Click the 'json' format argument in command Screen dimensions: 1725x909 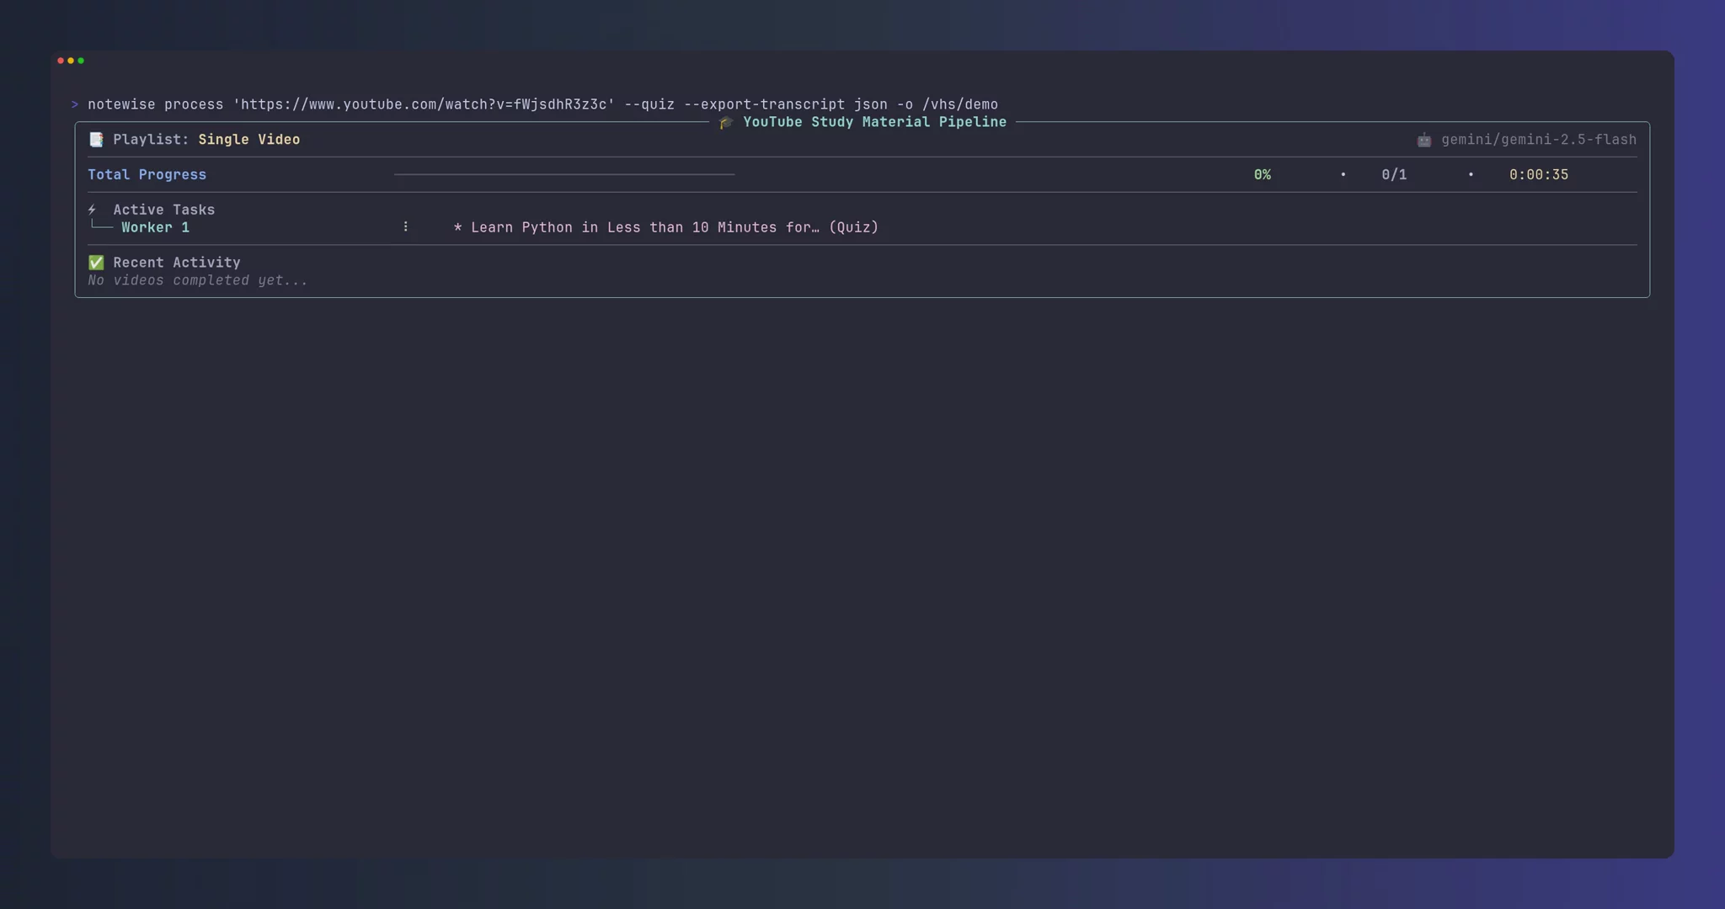pos(871,104)
